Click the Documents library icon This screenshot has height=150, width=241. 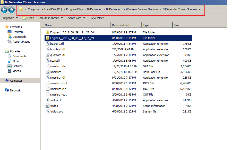click(10, 56)
